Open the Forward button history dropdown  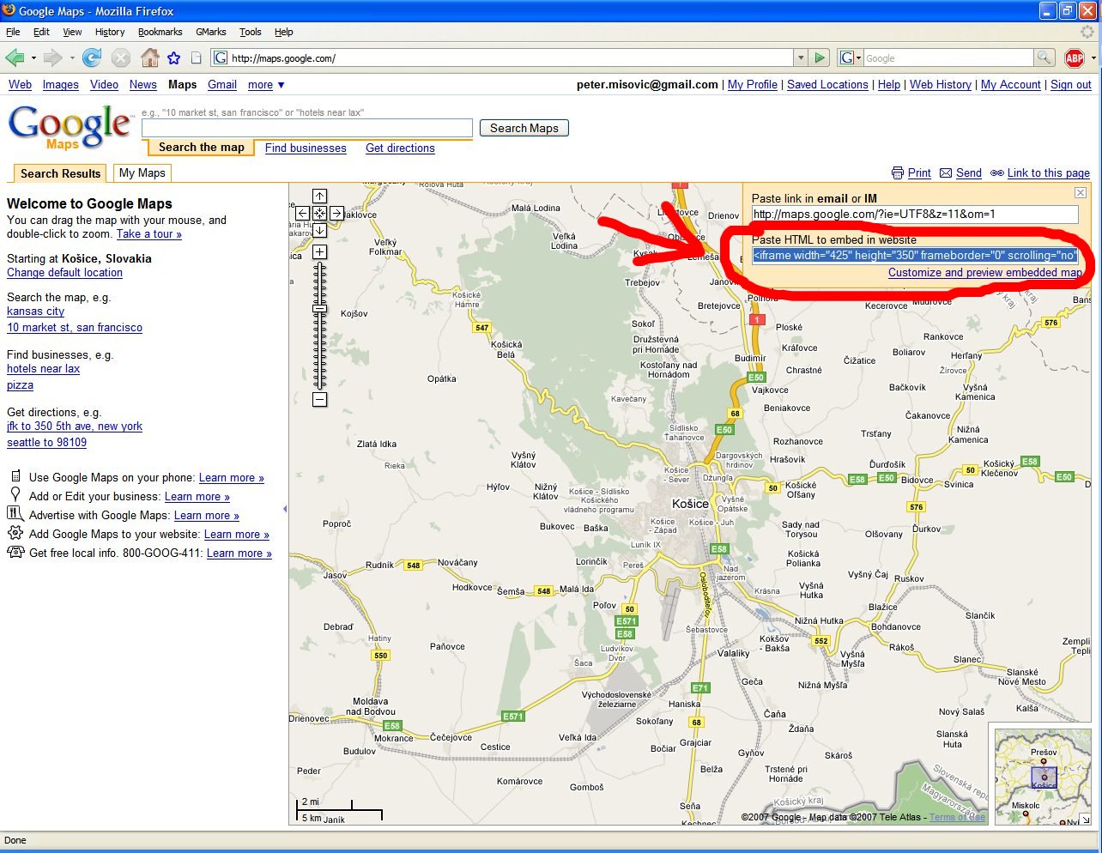pyautogui.click(x=72, y=58)
